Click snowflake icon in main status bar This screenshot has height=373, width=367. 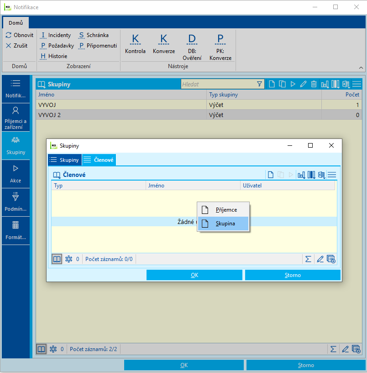(x=53, y=349)
